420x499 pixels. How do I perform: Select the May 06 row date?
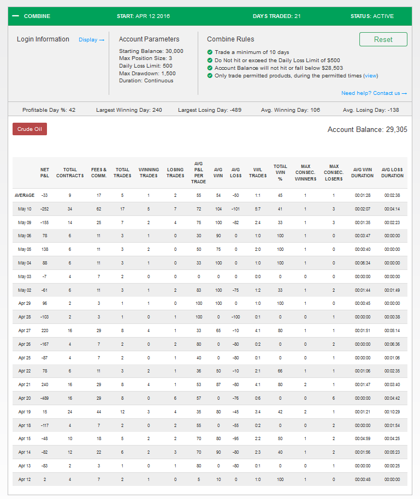pyautogui.click(x=25, y=236)
